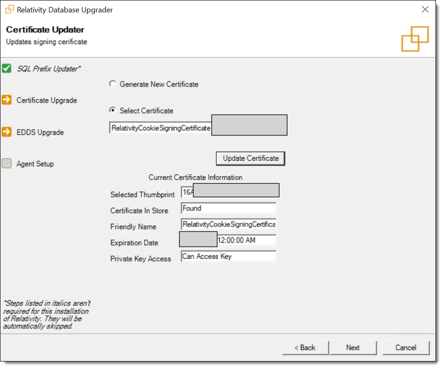Click the Updates signing cerificate subtitle
440x366 pixels.
click(x=46, y=42)
